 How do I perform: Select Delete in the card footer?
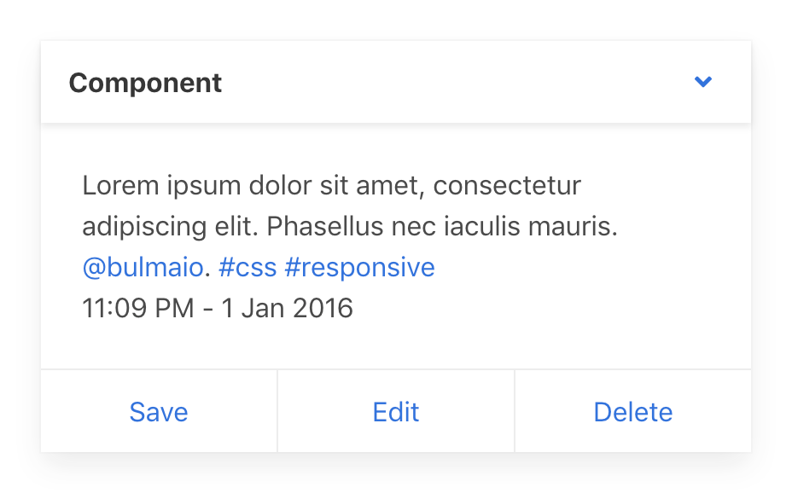click(x=633, y=412)
